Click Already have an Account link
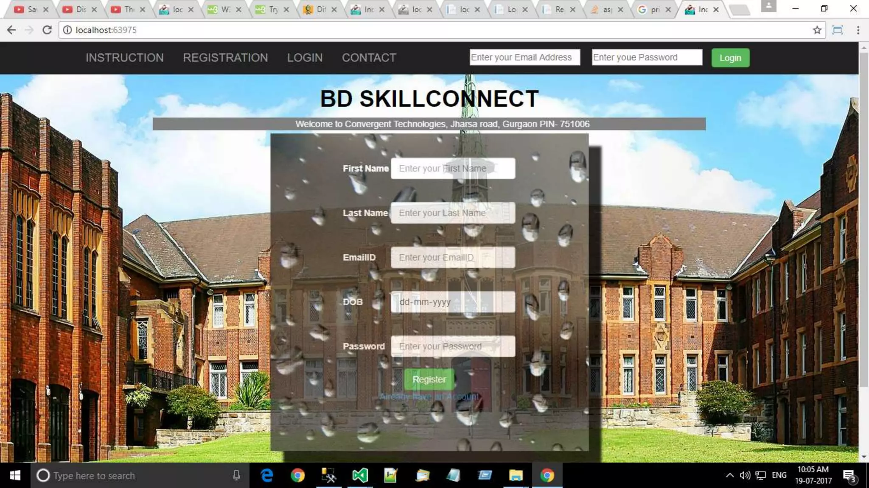This screenshot has height=488, width=869. point(429,397)
